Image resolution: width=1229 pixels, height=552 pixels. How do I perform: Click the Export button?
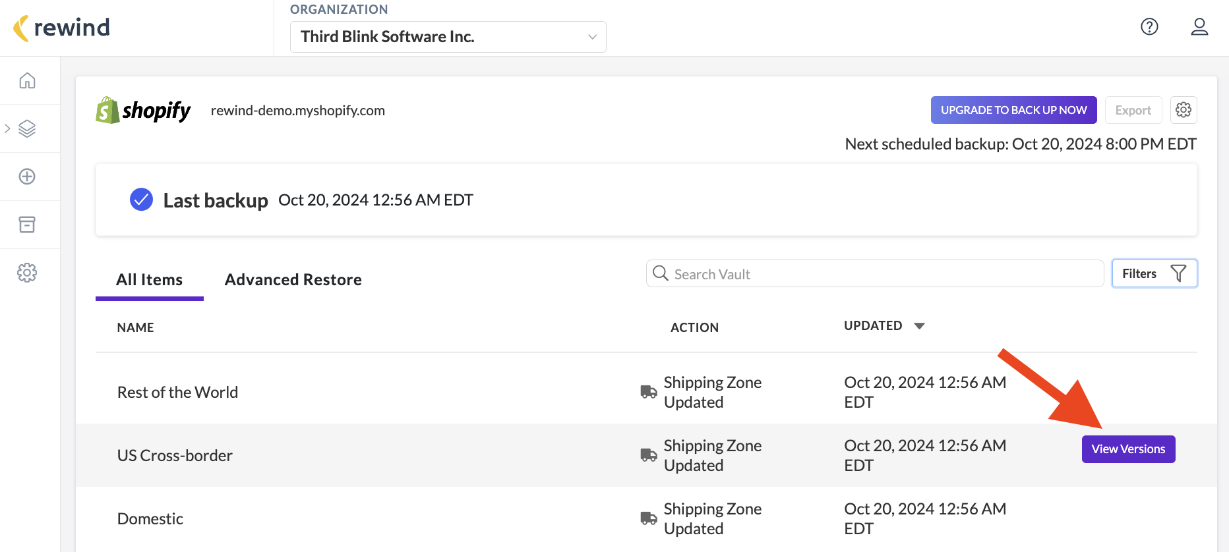pyautogui.click(x=1133, y=110)
